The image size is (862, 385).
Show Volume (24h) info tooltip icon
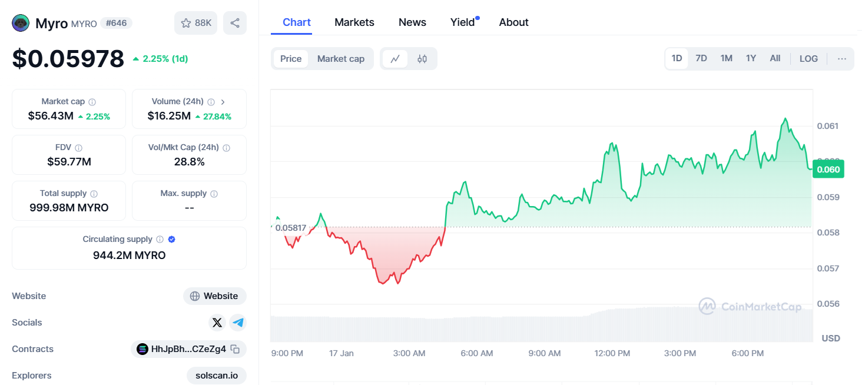point(211,102)
